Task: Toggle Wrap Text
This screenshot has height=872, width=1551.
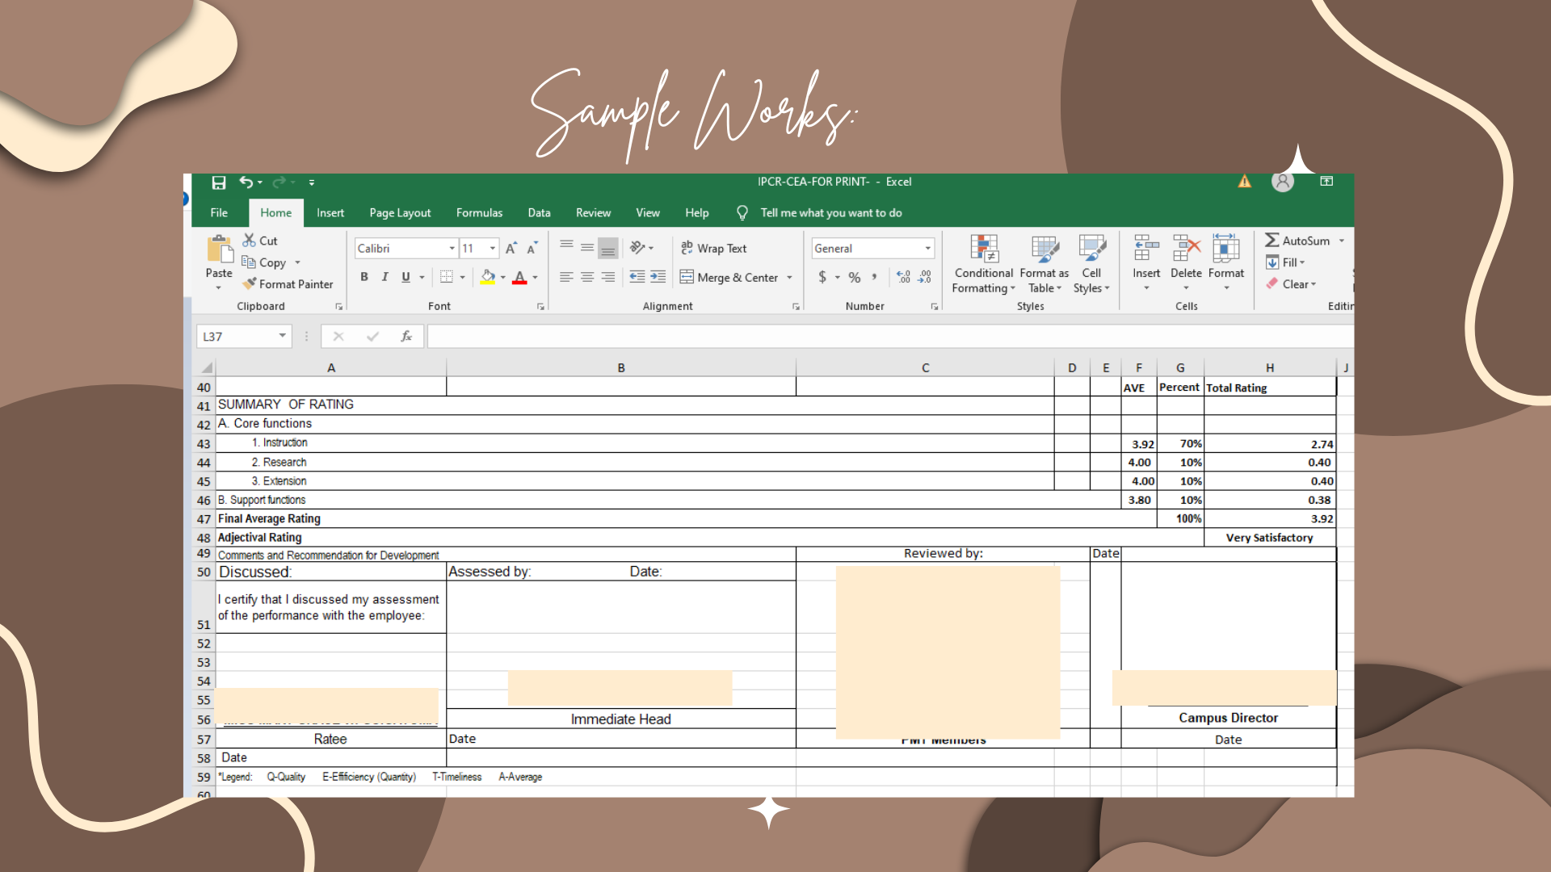Action: coord(714,249)
